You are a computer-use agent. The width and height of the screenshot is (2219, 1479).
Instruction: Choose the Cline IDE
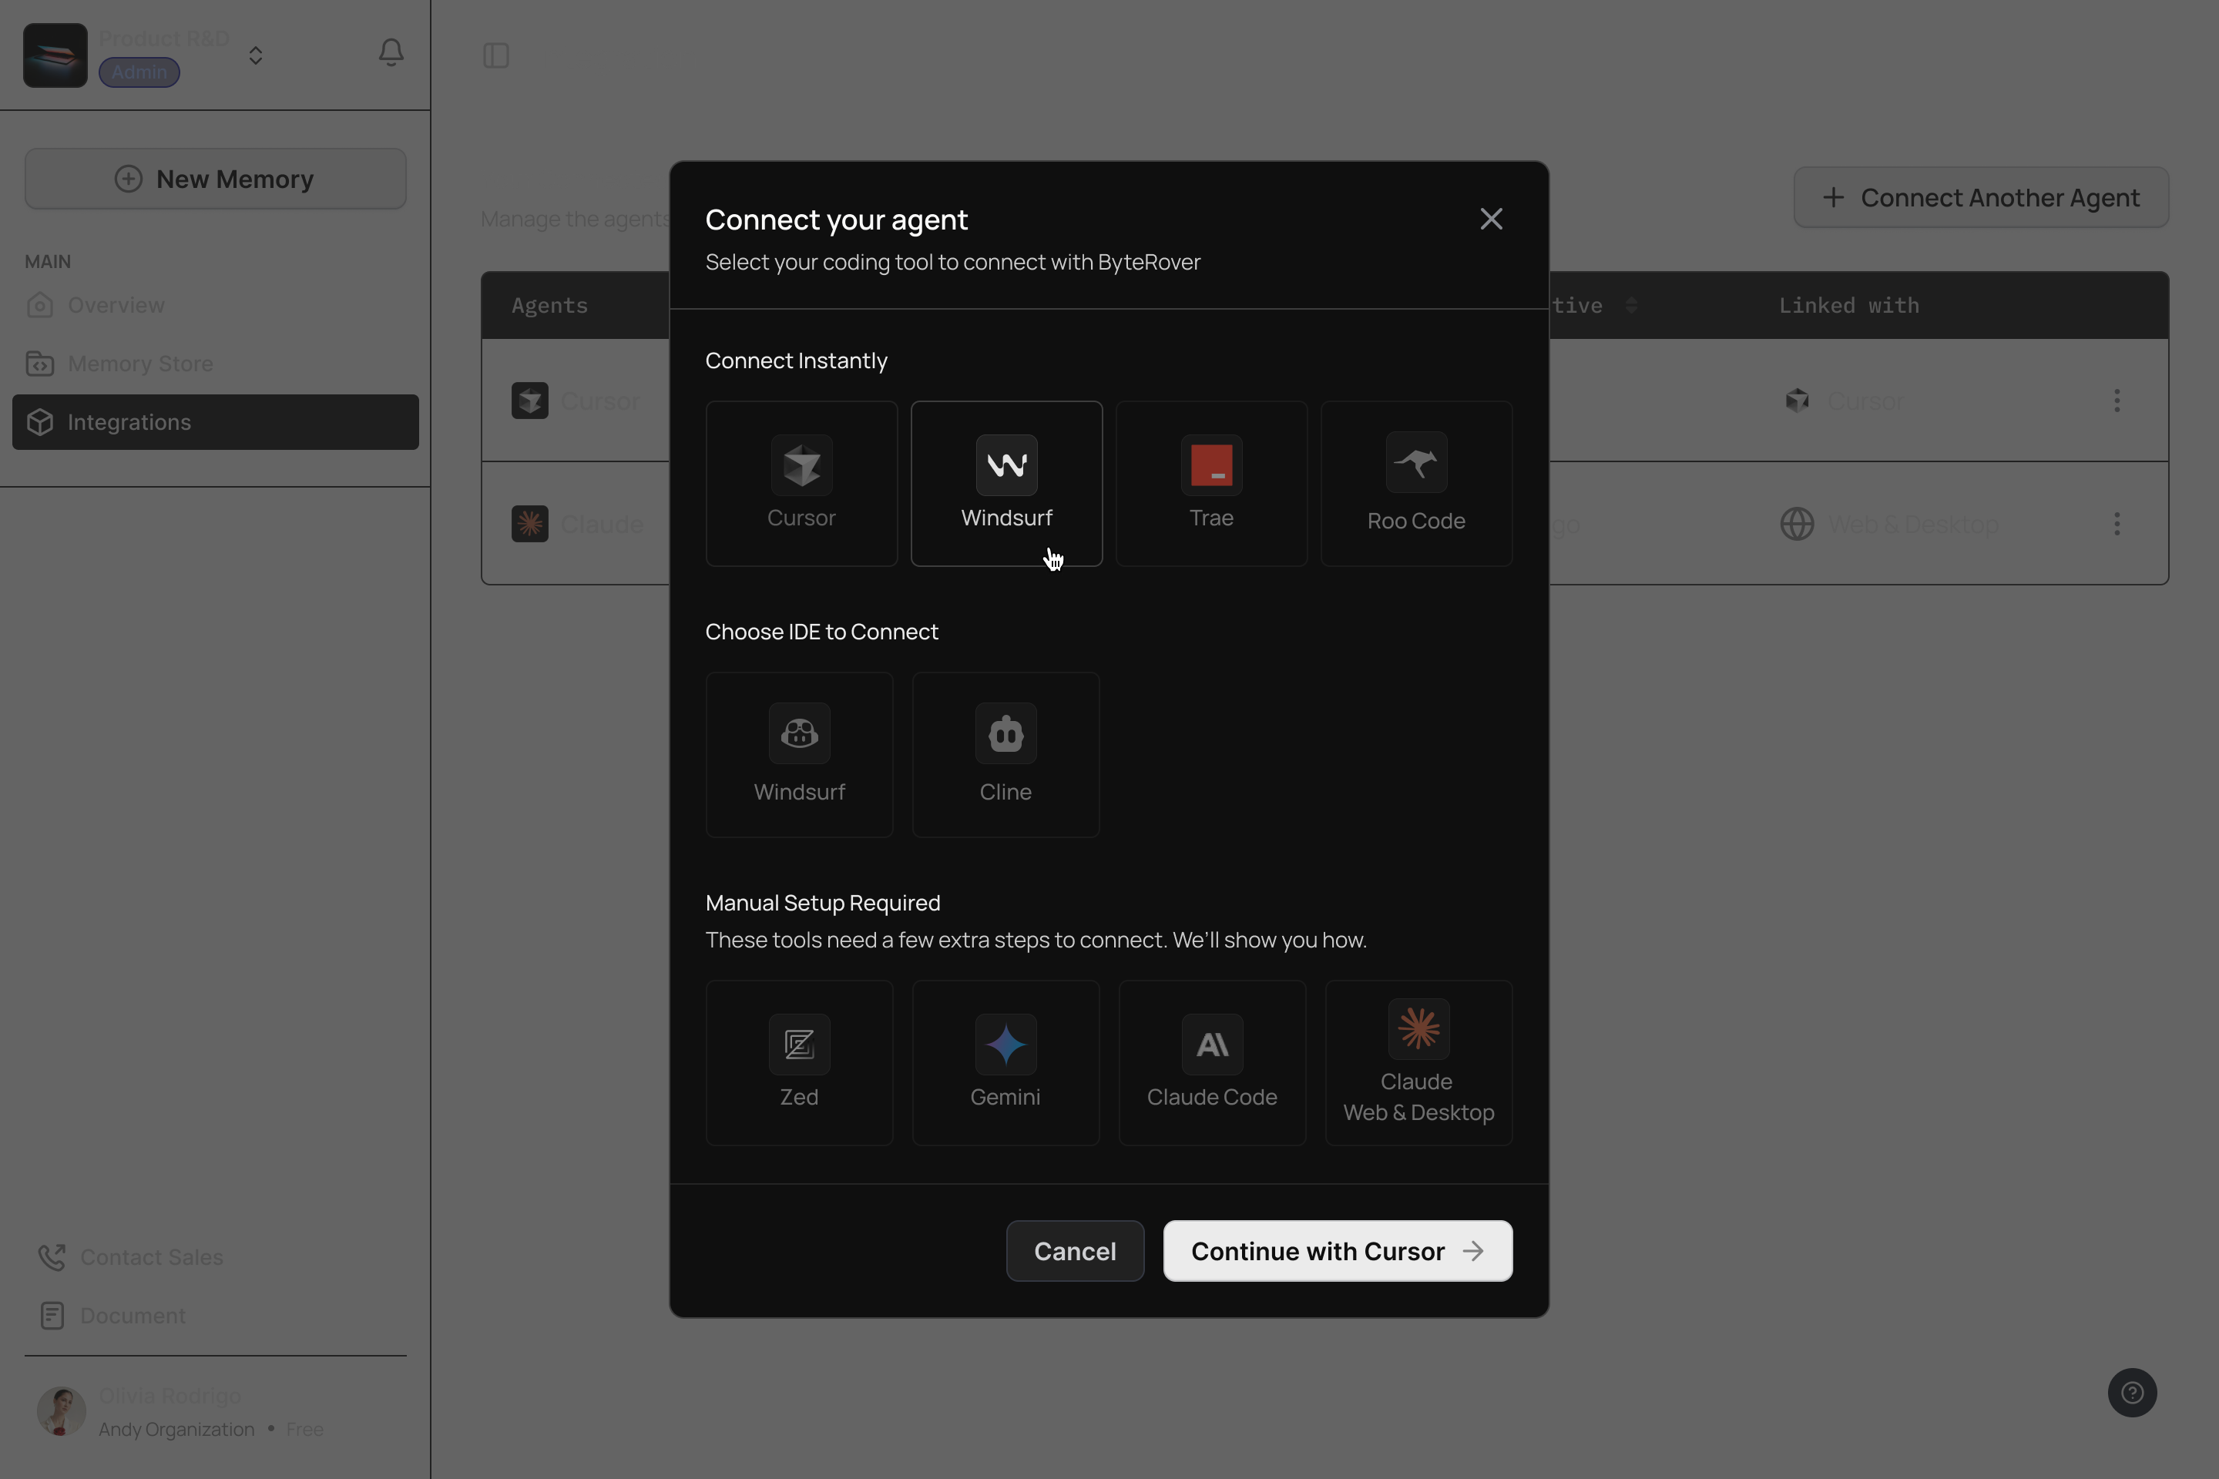[x=1005, y=755]
